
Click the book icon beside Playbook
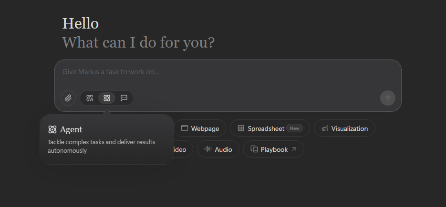[254, 149]
